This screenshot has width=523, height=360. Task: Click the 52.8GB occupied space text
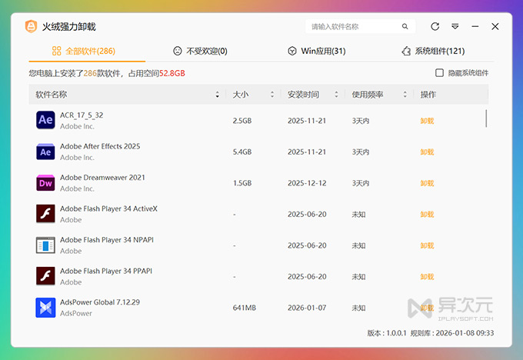click(172, 73)
